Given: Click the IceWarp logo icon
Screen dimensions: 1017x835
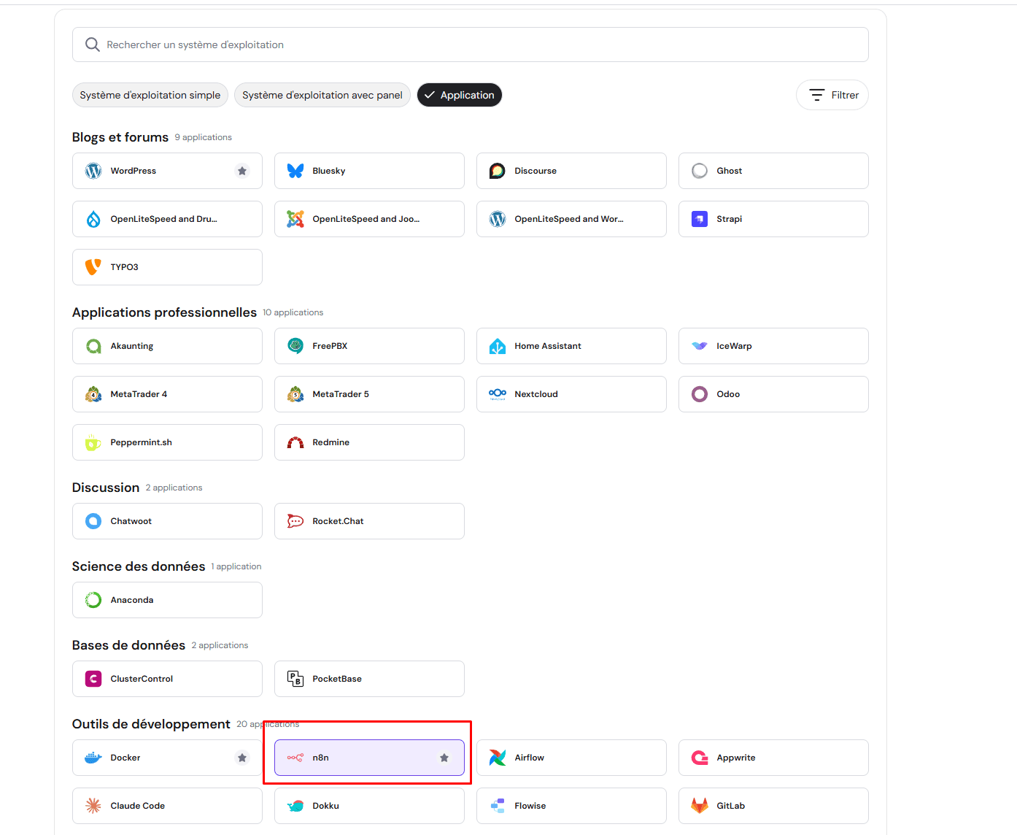Looking at the screenshot, I should click(x=700, y=346).
